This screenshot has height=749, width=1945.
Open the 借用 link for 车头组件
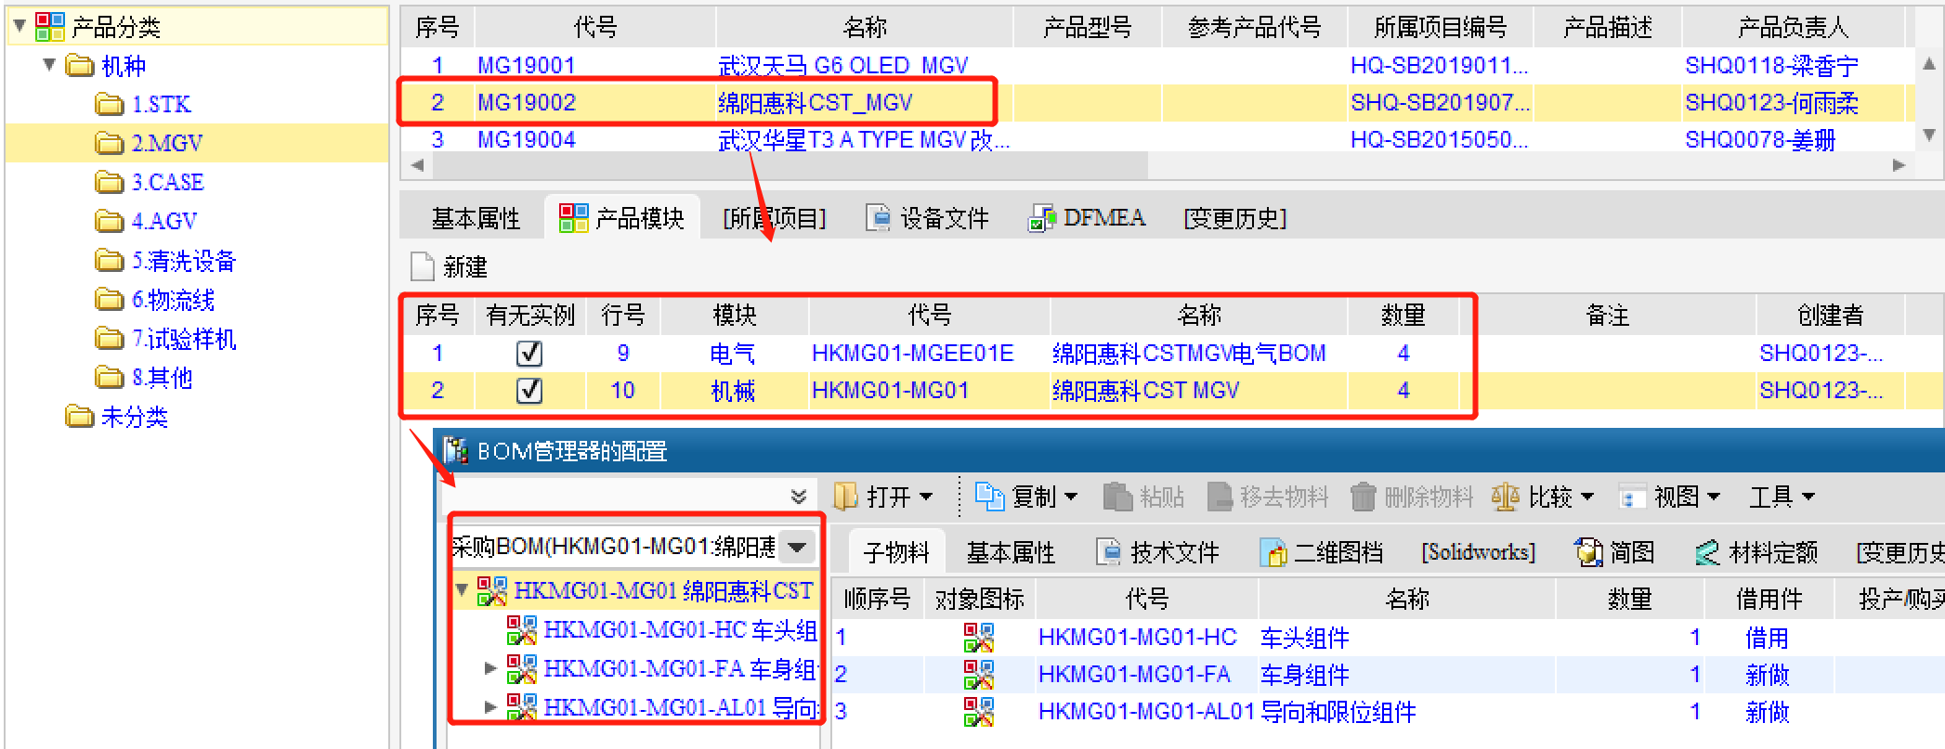click(1767, 638)
